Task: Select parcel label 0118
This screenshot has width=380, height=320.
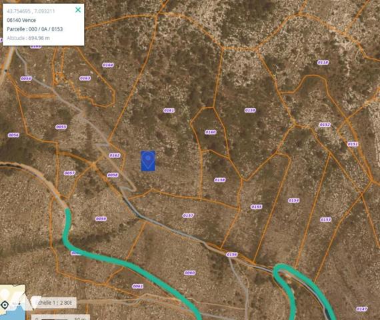Action: 323,63
